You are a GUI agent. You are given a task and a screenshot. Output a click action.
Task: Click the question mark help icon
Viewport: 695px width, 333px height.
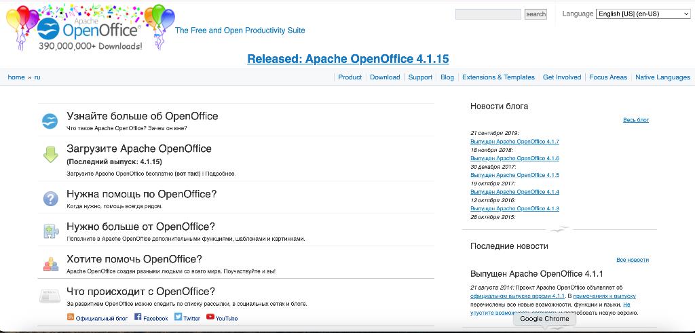[50, 199]
